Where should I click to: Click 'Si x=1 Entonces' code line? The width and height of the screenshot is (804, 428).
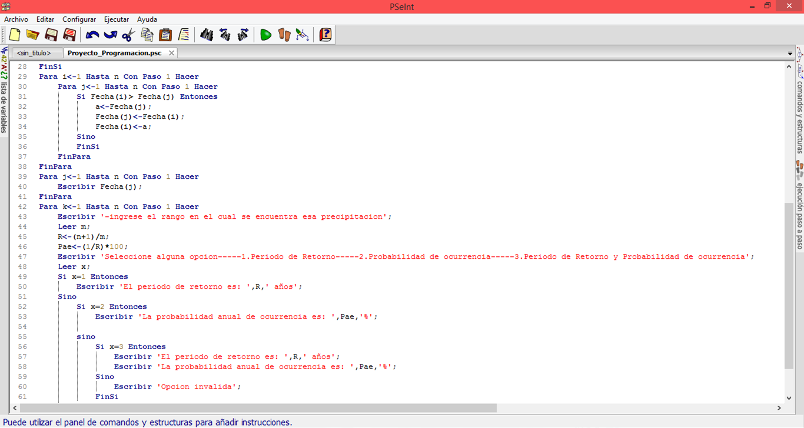pos(92,276)
